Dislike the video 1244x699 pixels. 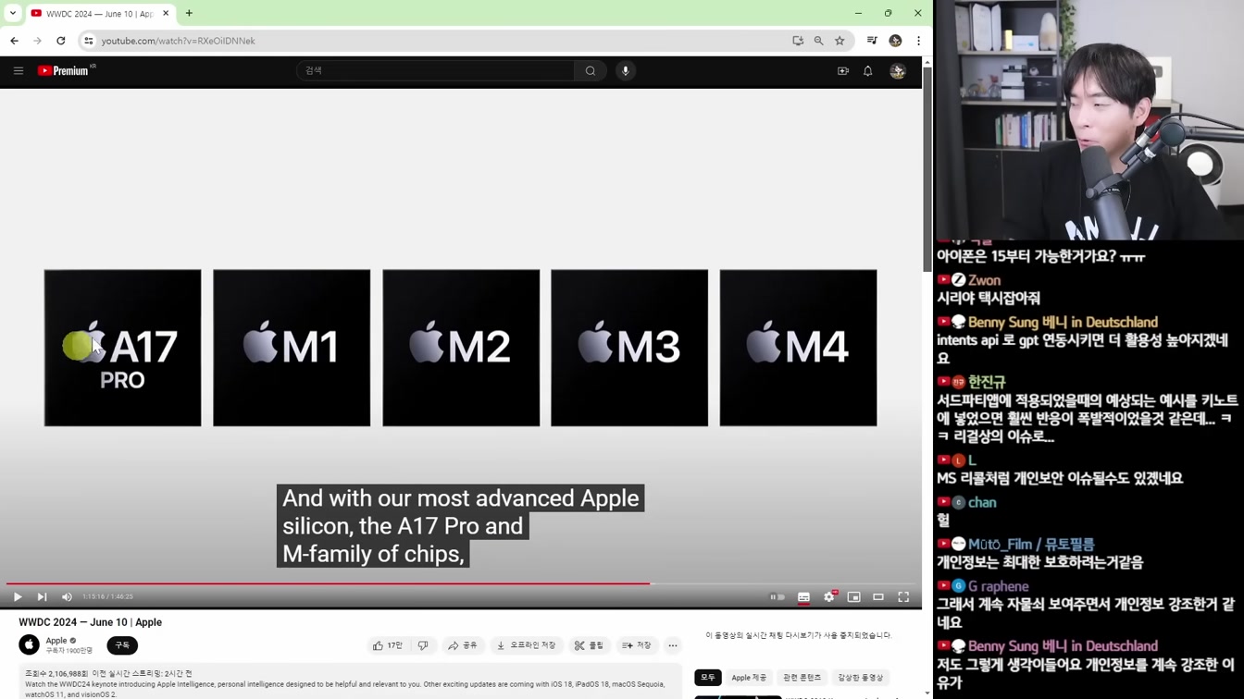pos(423,645)
